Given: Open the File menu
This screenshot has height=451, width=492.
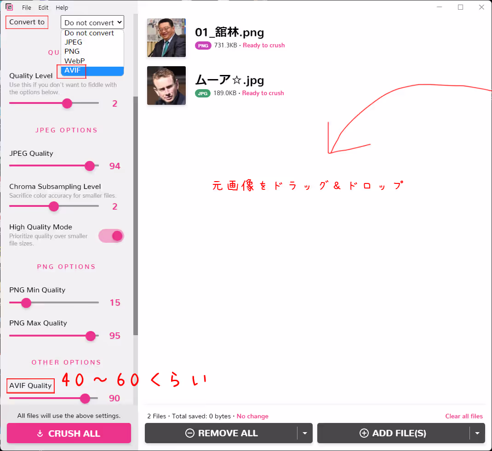Looking at the screenshot, I should [x=27, y=8].
